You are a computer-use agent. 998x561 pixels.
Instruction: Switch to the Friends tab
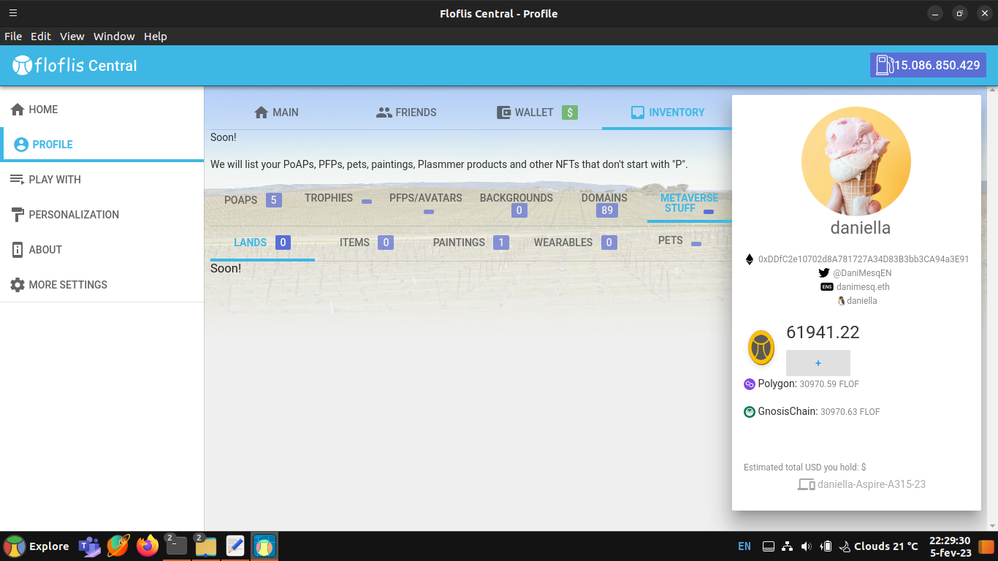pos(406,112)
